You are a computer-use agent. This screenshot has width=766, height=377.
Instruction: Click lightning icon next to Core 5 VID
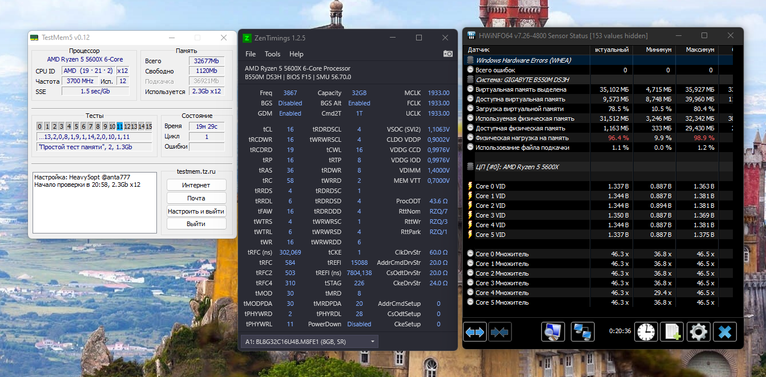(x=470, y=235)
